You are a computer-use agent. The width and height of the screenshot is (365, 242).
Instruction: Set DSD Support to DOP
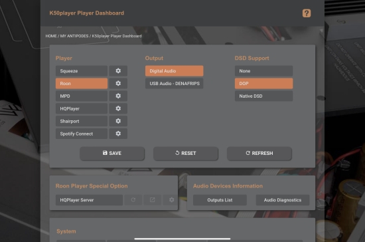(x=263, y=84)
